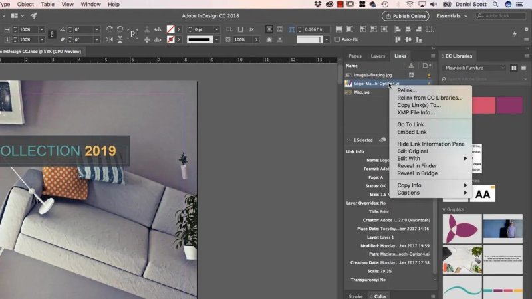The image size is (532, 299).
Task: Choose Reveal in Finder
Action: (417, 166)
